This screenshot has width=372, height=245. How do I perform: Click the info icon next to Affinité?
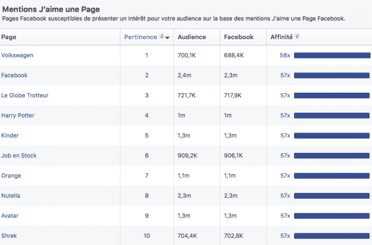[297, 37]
